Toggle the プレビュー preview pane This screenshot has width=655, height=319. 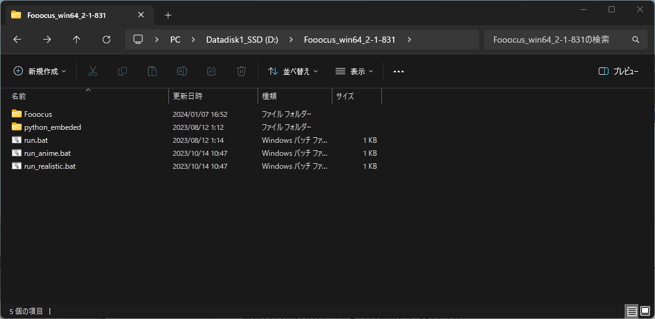pos(618,71)
